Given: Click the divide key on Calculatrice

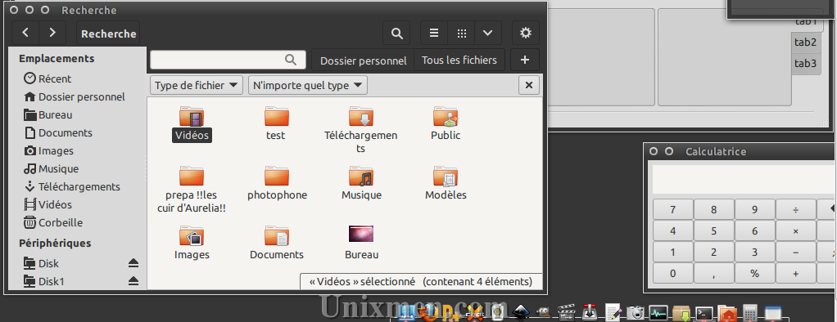Looking at the screenshot, I should [x=796, y=209].
